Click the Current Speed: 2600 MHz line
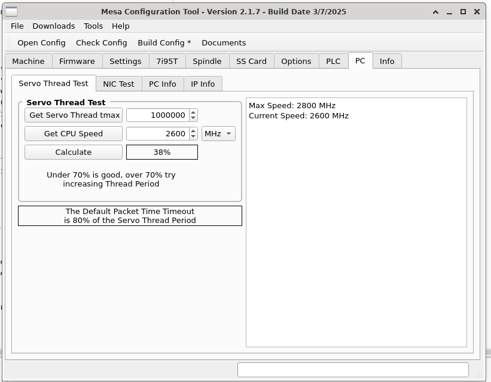491x382 pixels. 298,116
